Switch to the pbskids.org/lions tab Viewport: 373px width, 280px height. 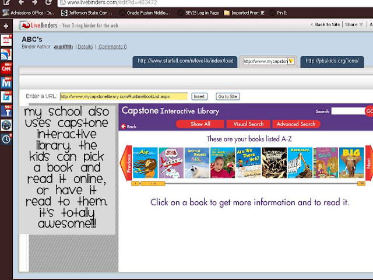click(x=332, y=61)
